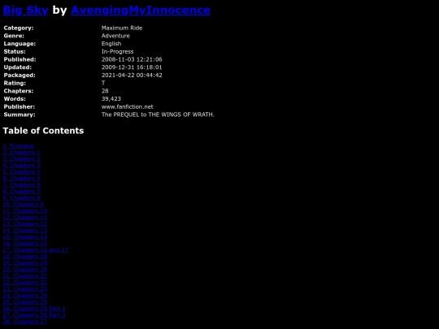Viewport: 439px width, 329px height.
Task: Click the 'Category:' label
Action: (x=19, y=28)
